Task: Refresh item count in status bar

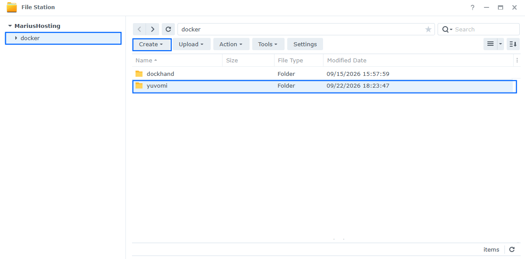Action: coord(512,249)
